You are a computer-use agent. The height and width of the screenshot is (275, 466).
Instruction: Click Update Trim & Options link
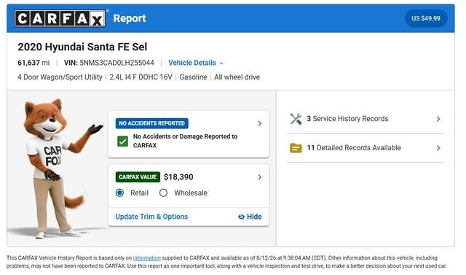[151, 217]
